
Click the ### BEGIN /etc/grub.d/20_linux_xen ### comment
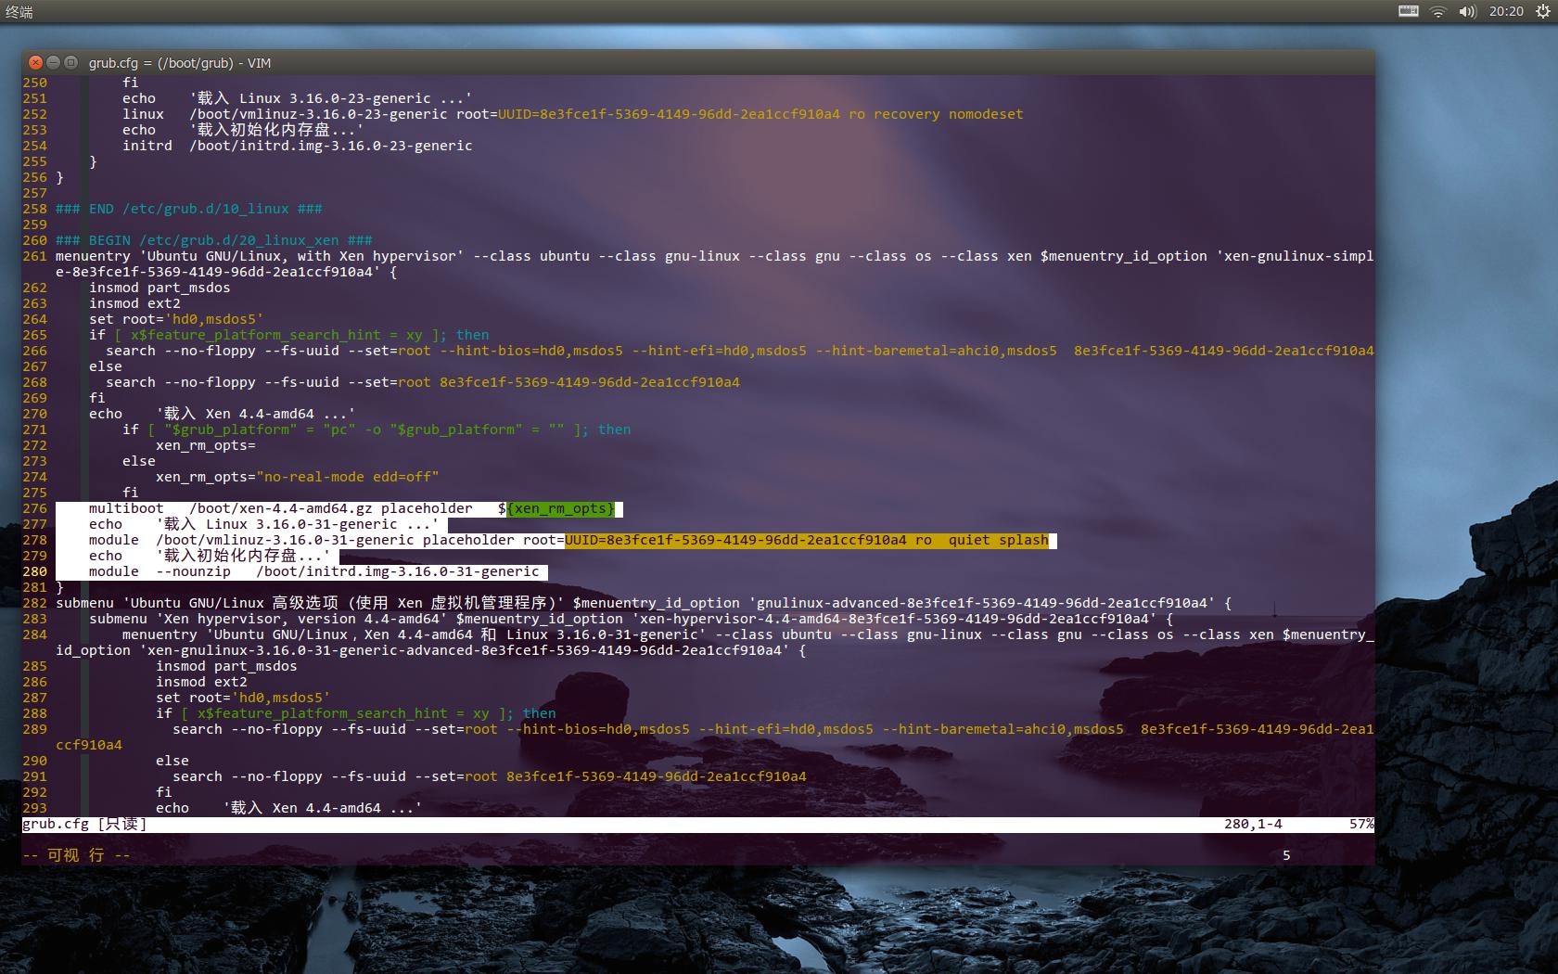[213, 239]
